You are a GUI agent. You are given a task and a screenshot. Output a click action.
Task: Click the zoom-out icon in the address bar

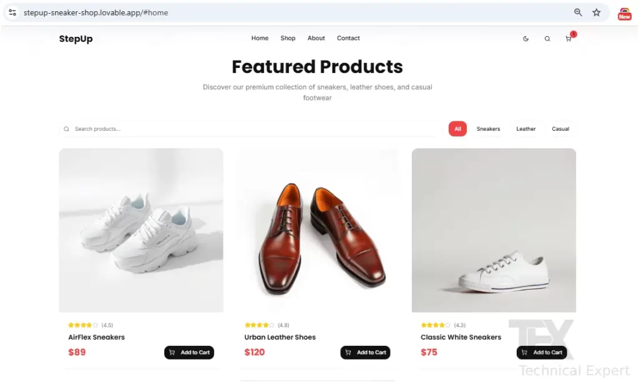point(578,12)
